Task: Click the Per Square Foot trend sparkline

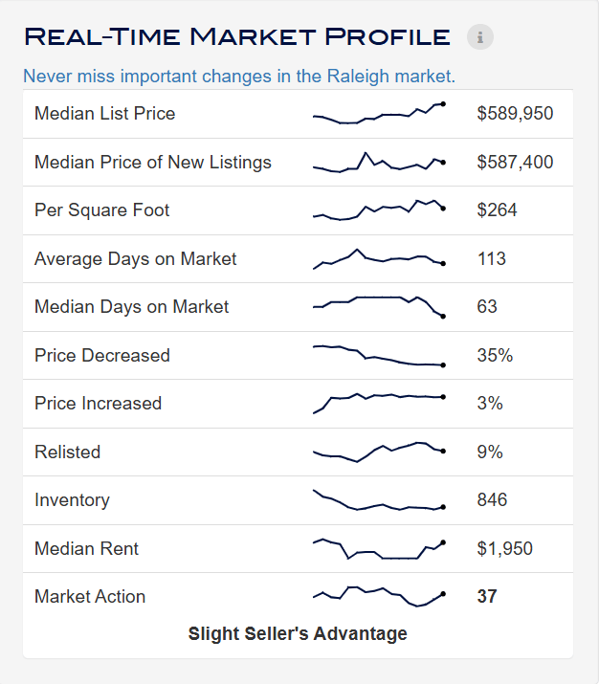Action: pos(379,210)
